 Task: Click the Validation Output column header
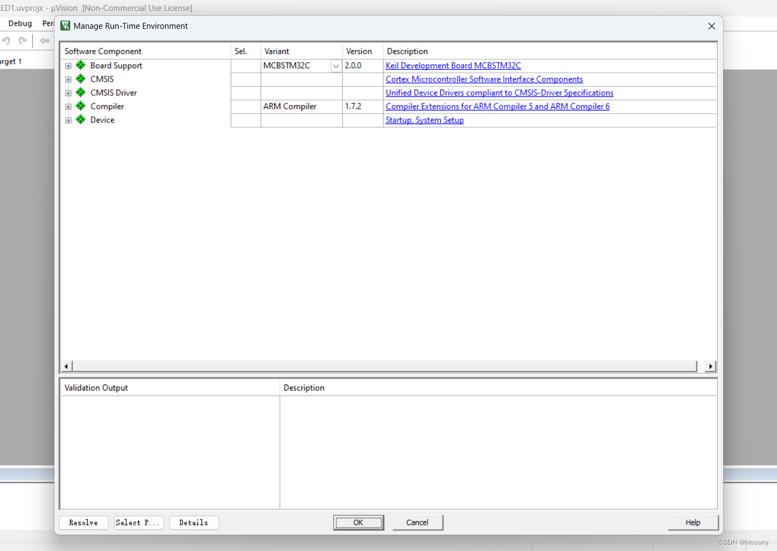point(170,388)
